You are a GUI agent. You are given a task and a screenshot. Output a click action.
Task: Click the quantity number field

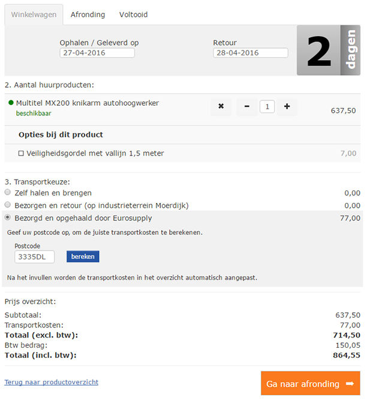(x=267, y=107)
